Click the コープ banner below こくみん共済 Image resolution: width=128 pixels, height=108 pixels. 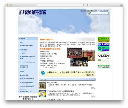(x=103, y=61)
